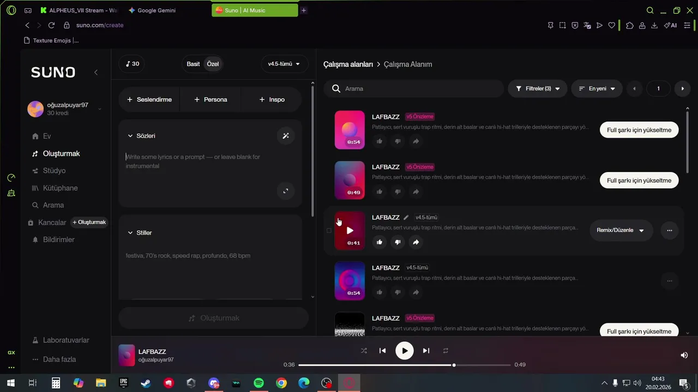The image size is (698, 392).
Task: Open Steam from the taskbar
Action: (x=146, y=383)
